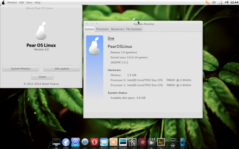Image resolution: width=239 pixels, height=149 pixels.
Task: Click 'Kernel Linux 3.0.0-14-generic' text
Action: tap(129, 57)
